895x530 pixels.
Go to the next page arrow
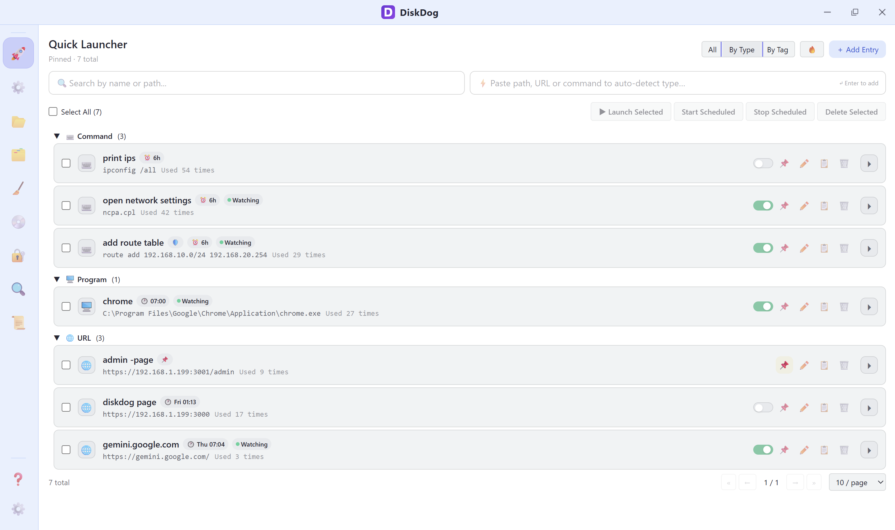click(795, 482)
